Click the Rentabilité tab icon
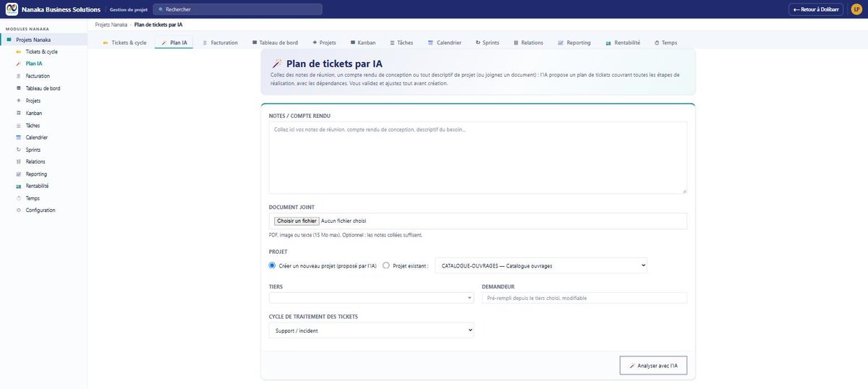The height and width of the screenshot is (389, 868). click(x=608, y=43)
